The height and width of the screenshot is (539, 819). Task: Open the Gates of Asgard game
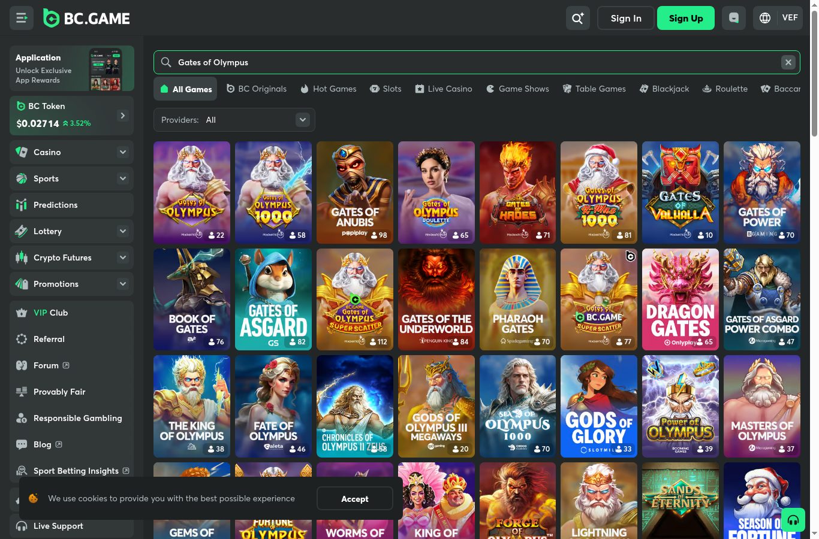[x=273, y=299]
